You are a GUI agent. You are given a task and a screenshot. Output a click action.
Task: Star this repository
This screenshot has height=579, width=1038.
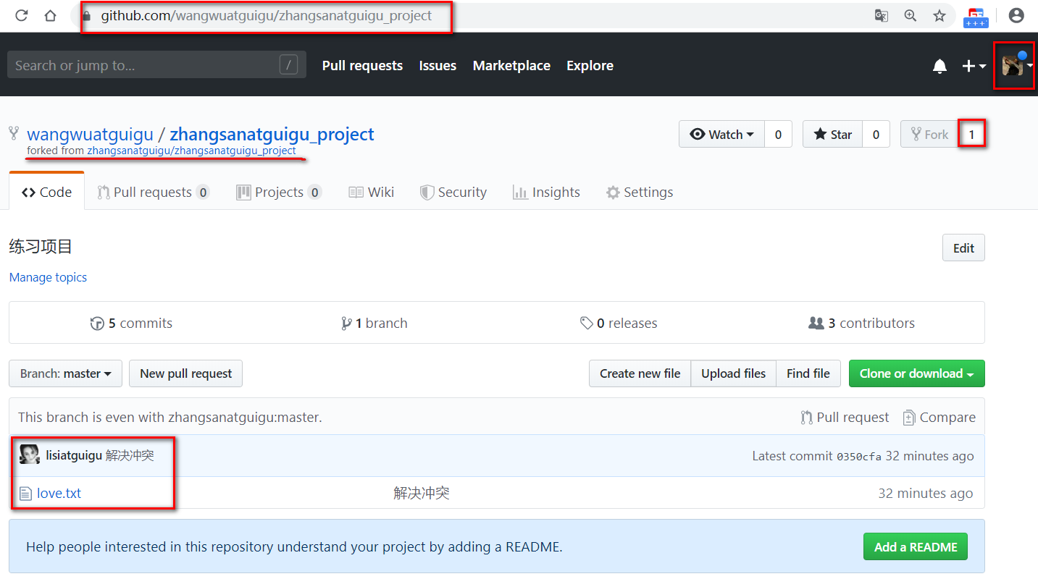pyautogui.click(x=832, y=134)
